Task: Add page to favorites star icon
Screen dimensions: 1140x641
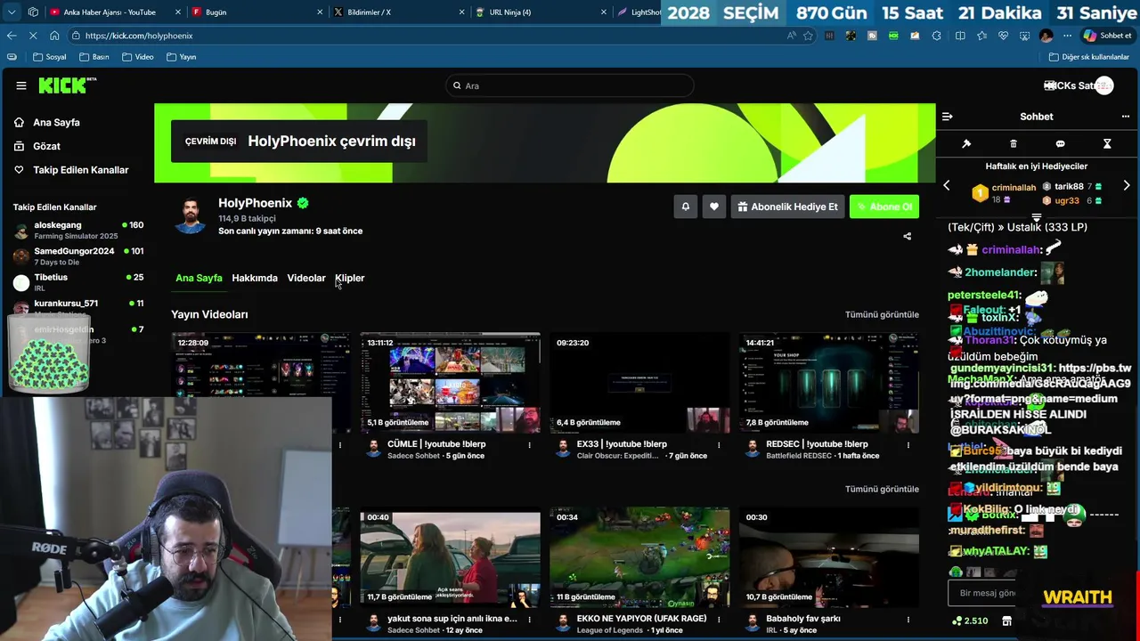Action: pyautogui.click(x=808, y=36)
